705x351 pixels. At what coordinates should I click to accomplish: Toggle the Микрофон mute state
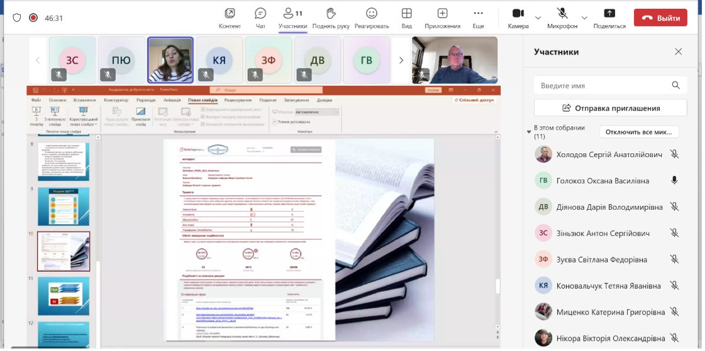coord(562,18)
